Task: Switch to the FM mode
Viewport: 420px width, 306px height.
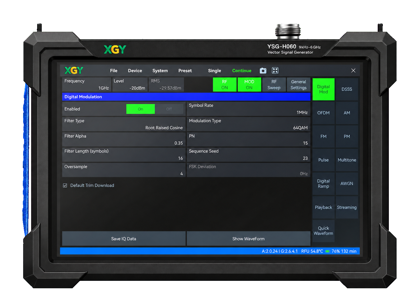Action: pos(323,136)
